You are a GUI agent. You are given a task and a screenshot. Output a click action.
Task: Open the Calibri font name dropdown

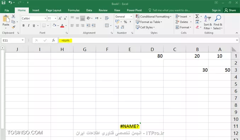(x=45, y=18)
